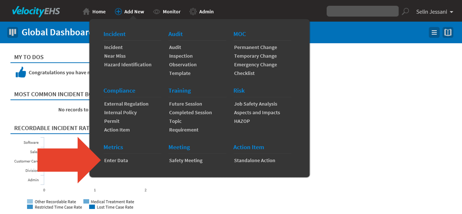Click the search magnifying glass icon
Image resolution: width=462 pixels, height=214 pixels.
[406, 11]
